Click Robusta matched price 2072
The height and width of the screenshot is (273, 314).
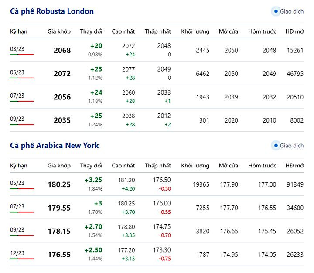point(62,74)
